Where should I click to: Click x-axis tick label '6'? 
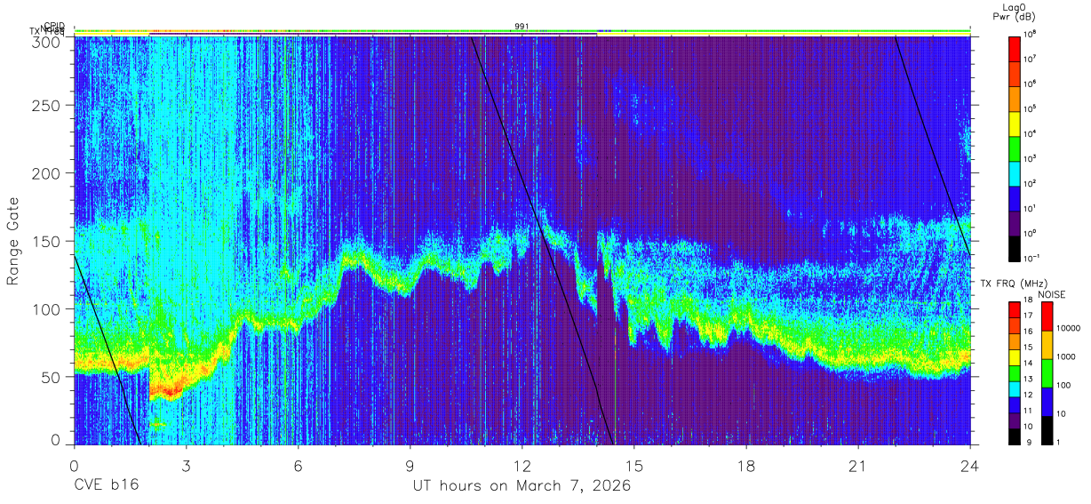coord(299,466)
